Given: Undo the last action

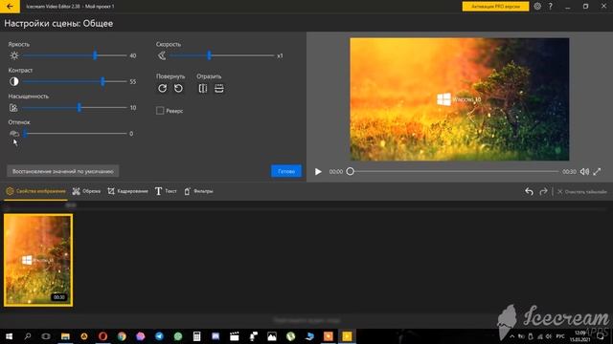Looking at the screenshot, I should tap(529, 191).
